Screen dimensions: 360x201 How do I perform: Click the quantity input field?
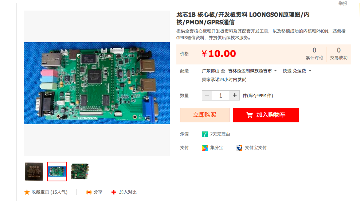[x=221, y=95]
